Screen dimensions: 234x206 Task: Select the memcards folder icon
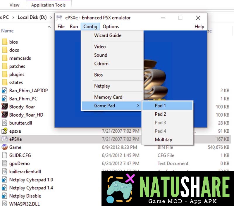(5, 58)
